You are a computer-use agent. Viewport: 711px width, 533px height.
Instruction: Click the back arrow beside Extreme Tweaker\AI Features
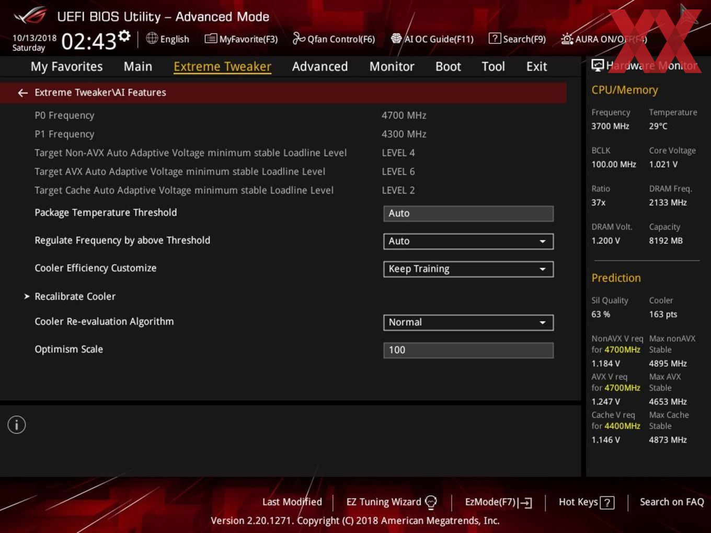tap(22, 92)
